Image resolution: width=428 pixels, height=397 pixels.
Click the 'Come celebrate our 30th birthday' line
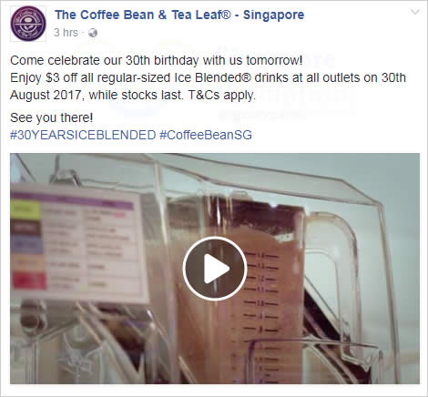(x=157, y=60)
